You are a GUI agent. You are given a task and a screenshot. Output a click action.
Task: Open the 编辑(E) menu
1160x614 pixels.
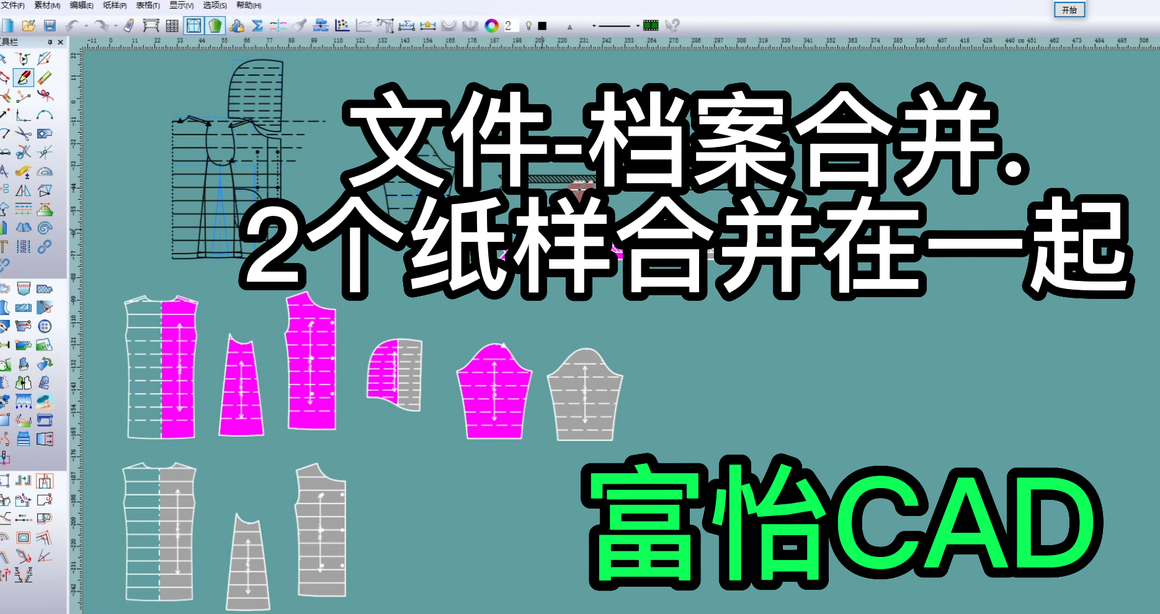click(81, 5)
